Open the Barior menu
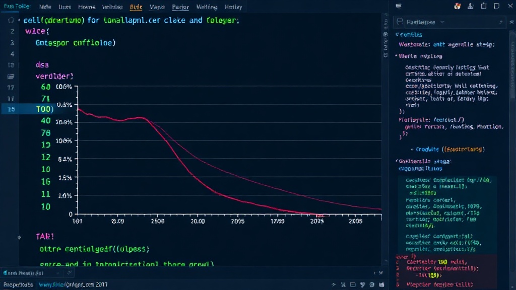 coord(180,7)
